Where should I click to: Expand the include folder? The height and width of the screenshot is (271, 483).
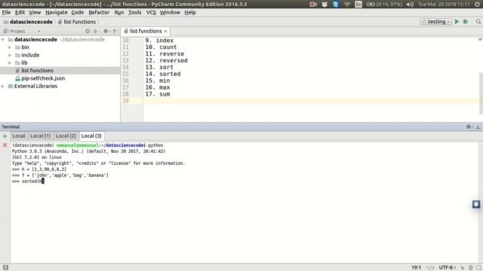coord(10,55)
